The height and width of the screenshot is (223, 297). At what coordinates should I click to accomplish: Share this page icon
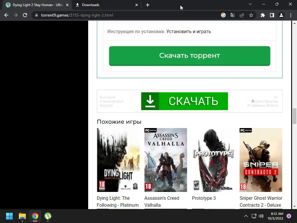tap(242, 15)
